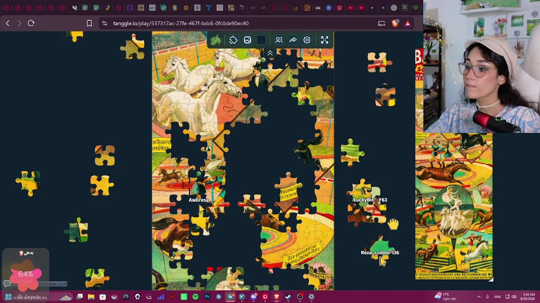Open Brave browser from the taskbar
Screen dimensions: 540x303
click(276, 297)
